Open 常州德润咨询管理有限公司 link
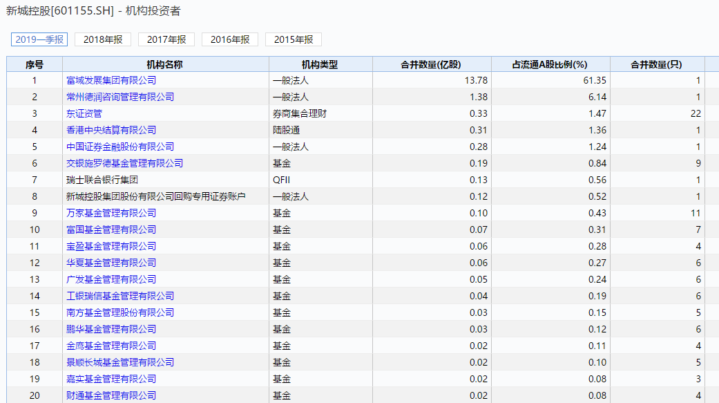Screen dimensions: 719x403 coord(120,97)
